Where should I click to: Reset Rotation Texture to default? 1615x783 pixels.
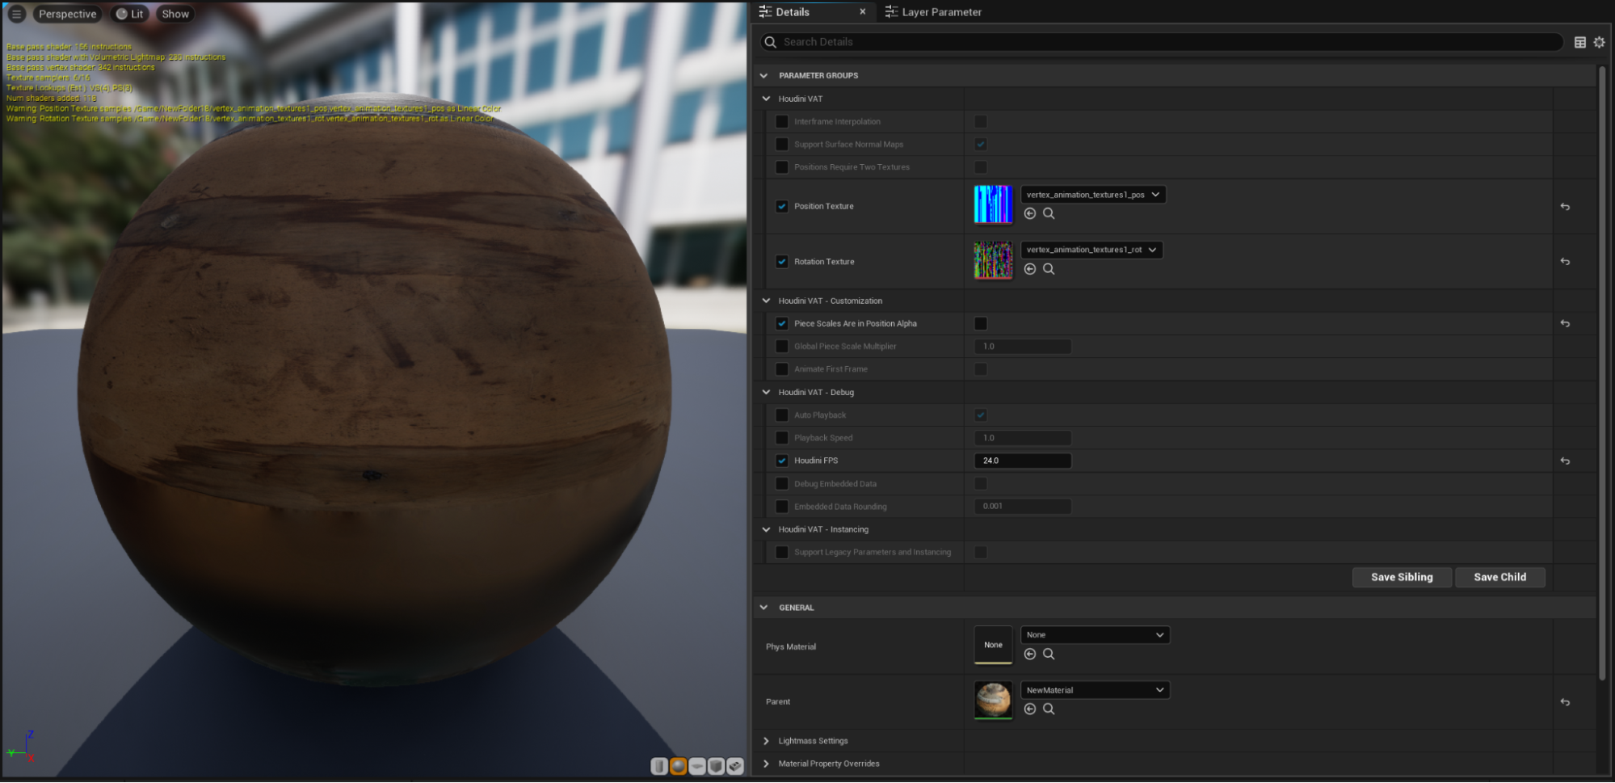[x=1565, y=262]
